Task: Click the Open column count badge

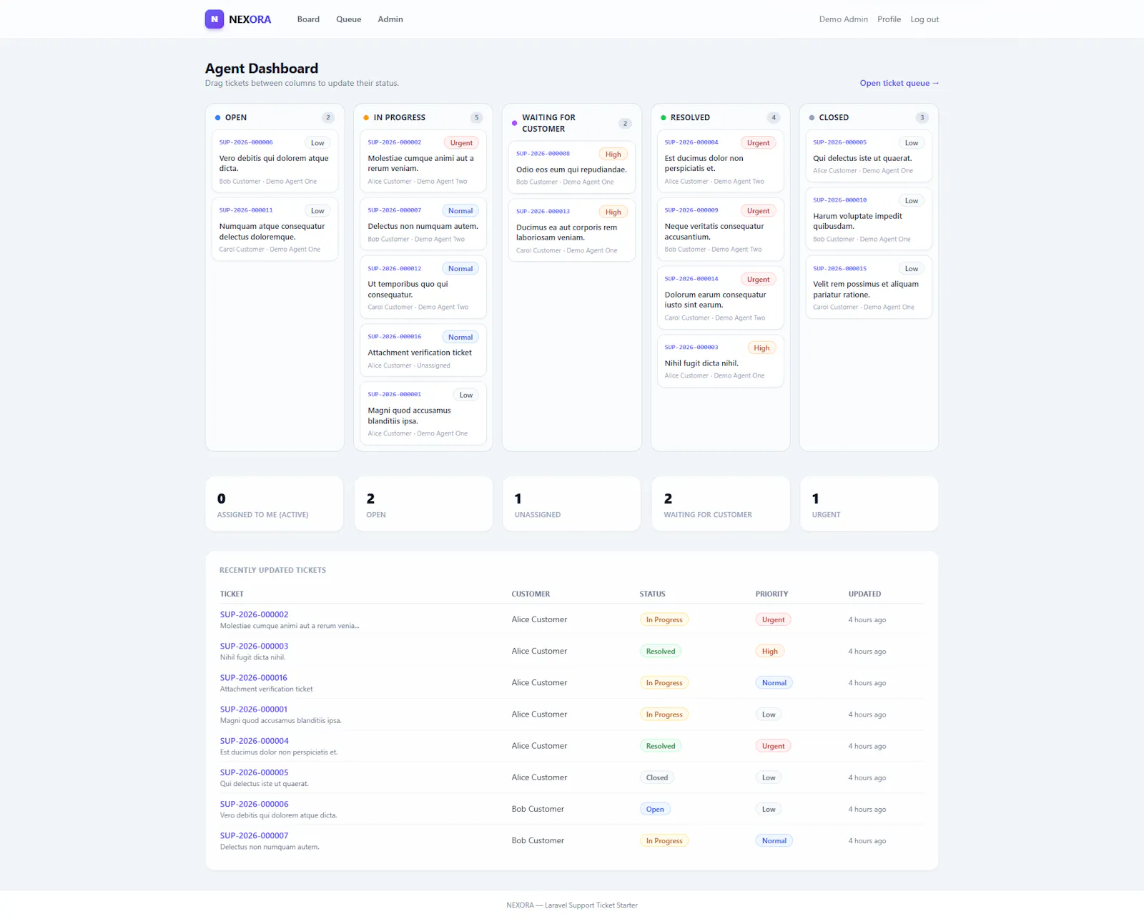Action: (x=328, y=117)
